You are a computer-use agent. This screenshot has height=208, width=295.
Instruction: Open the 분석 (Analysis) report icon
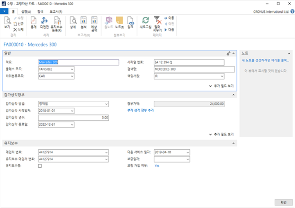coord(83,22)
